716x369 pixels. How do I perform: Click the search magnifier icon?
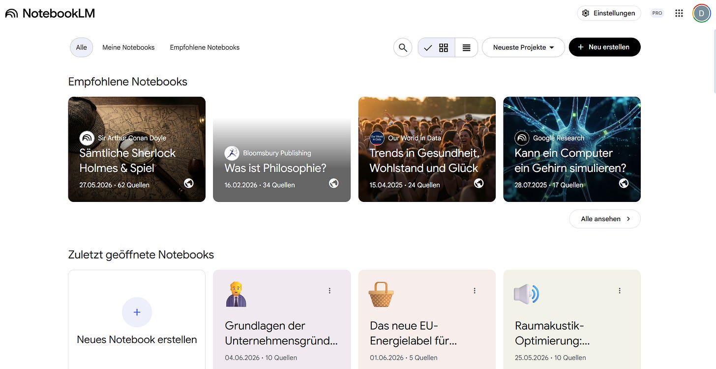pyautogui.click(x=403, y=48)
